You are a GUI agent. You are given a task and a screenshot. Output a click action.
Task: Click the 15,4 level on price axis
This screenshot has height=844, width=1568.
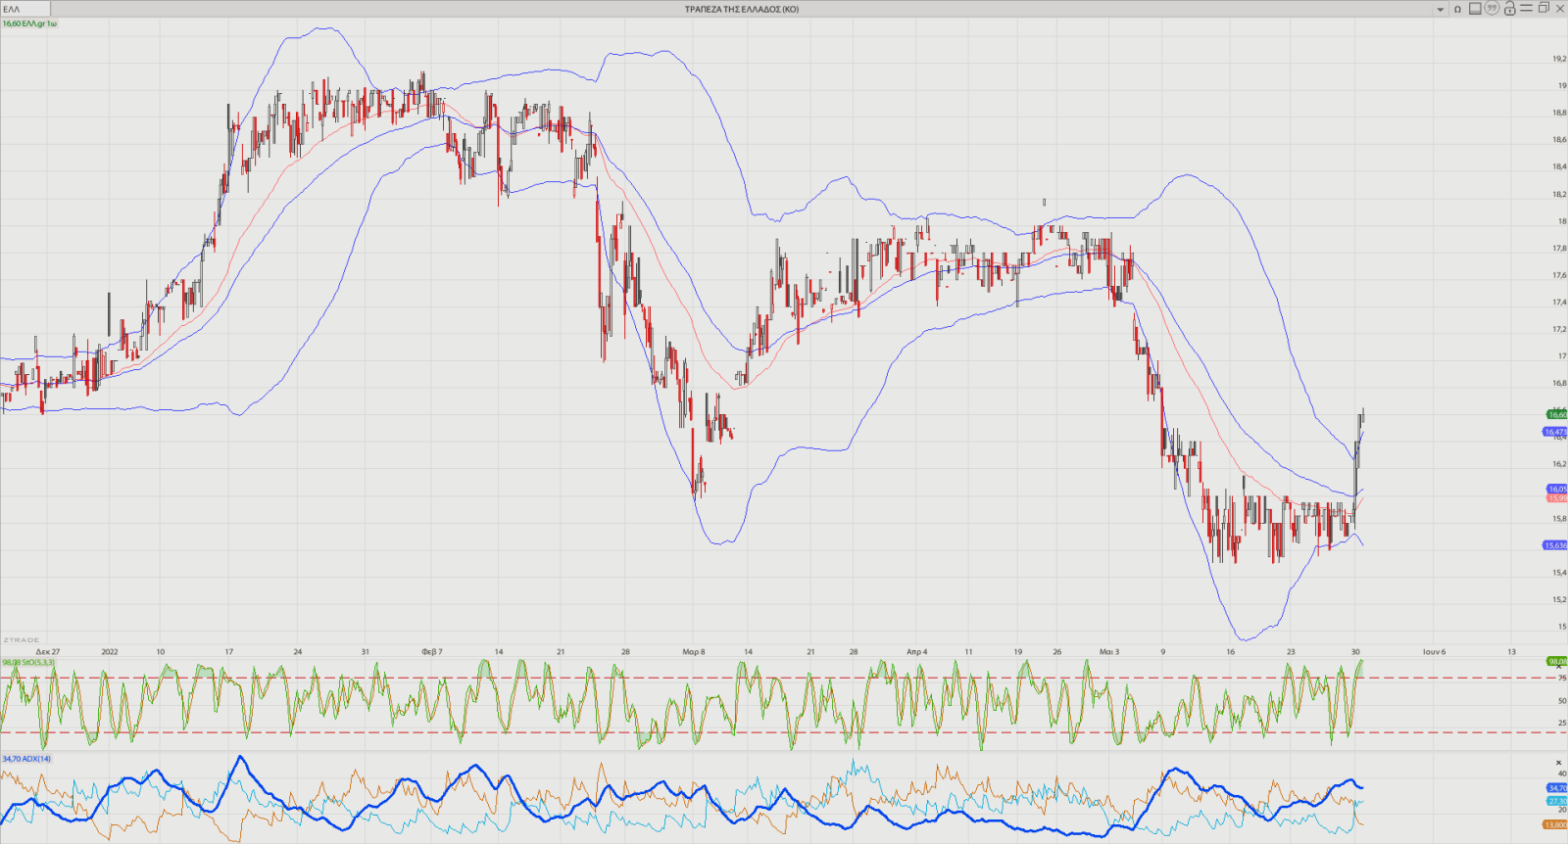pyautogui.click(x=1559, y=573)
